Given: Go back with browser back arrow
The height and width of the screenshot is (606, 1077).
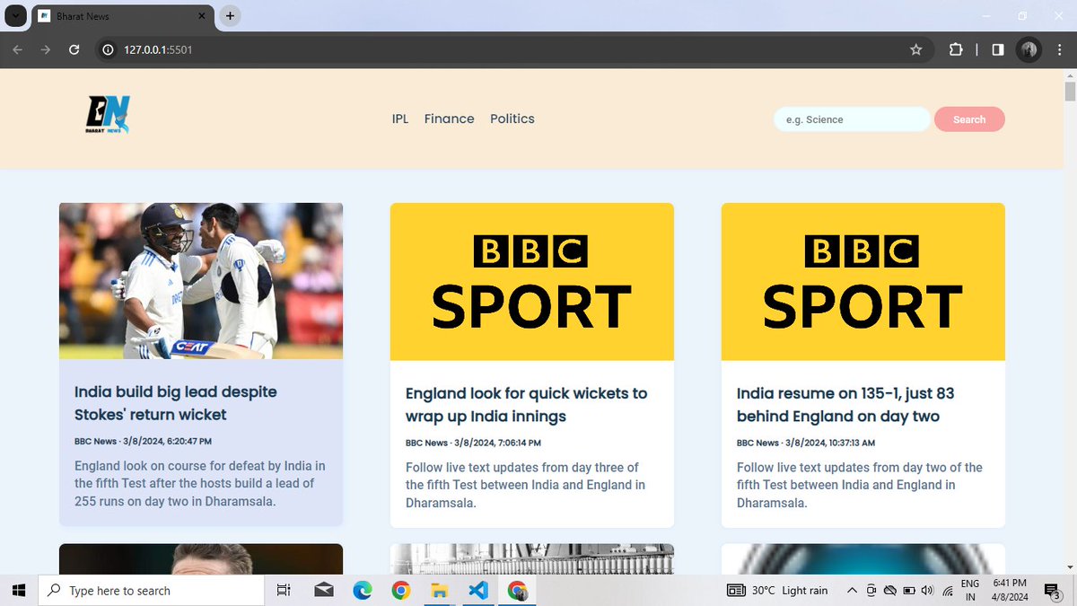Looking at the screenshot, I should tap(17, 49).
